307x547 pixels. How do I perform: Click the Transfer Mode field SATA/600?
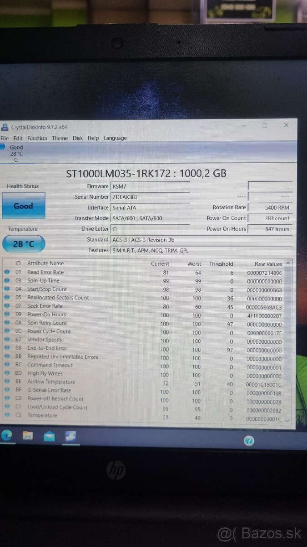(x=150, y=218)
